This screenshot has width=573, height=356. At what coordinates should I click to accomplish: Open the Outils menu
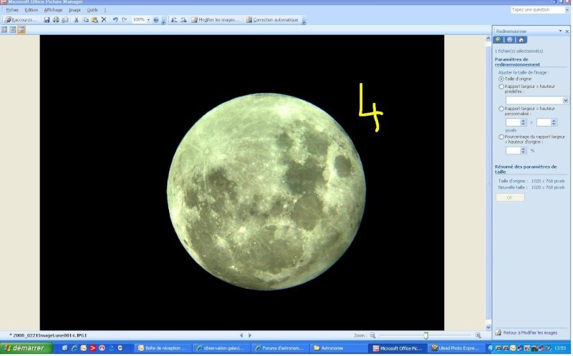[x=92, y=10]
